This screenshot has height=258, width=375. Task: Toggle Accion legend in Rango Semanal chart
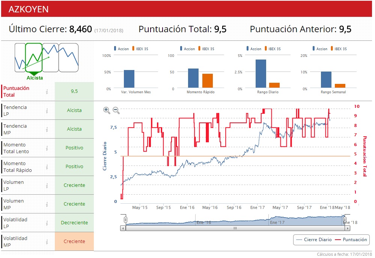point(320,49)
